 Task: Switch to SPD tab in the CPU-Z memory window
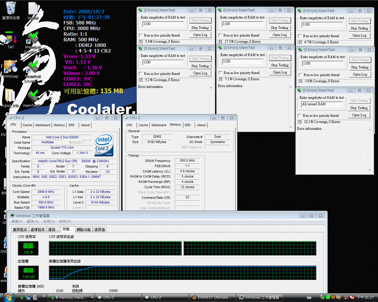(188, 125)
